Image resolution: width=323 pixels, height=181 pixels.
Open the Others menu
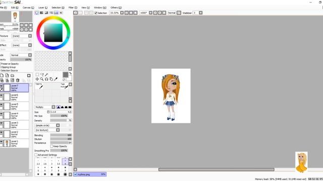point(116,8)
